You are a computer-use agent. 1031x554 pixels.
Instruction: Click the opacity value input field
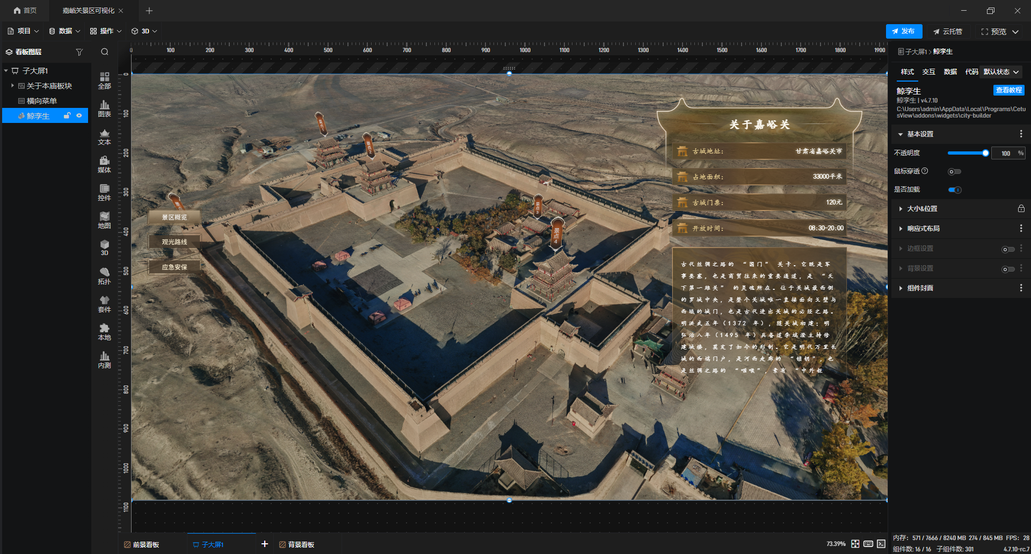pyautogui.click(x=1006, y=153)
